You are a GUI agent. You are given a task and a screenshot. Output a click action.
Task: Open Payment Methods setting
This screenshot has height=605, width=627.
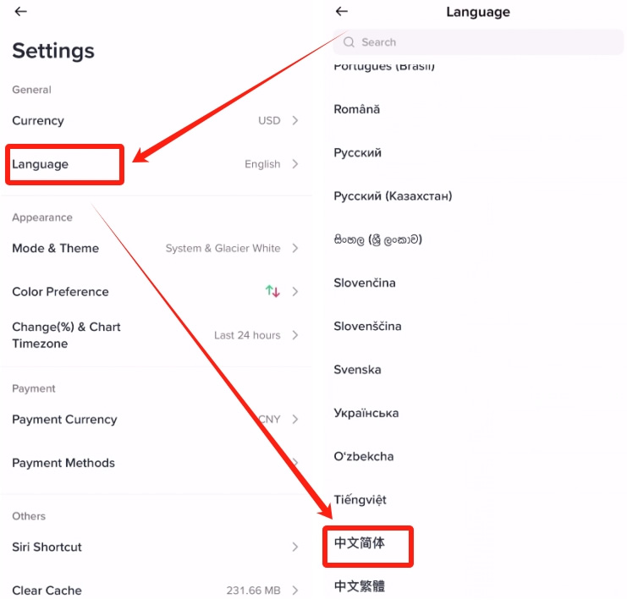[63, 463]
